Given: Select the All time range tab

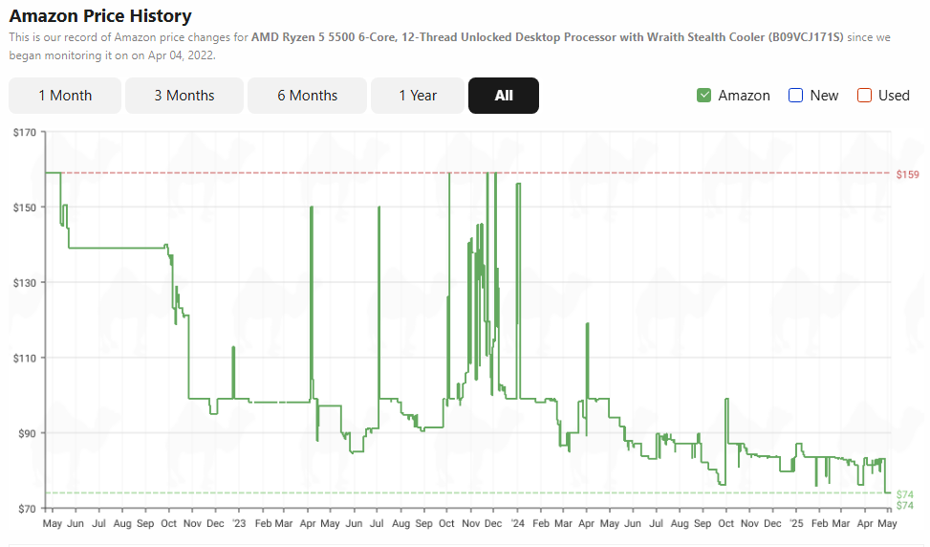Looking at the screenshot, I should coord(504,96).
